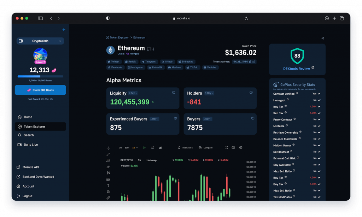Click Token Explorer breadcrumb
This screenshot has width=362, height=217.
coord(117,37)
